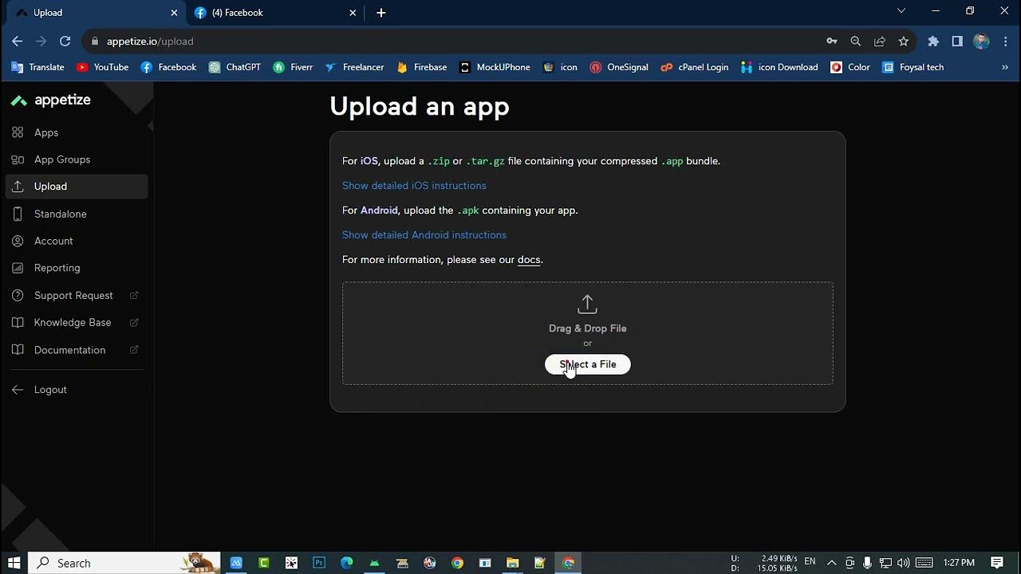
Task: Click external-link icon beside Support Request
Action: [134, 296]
